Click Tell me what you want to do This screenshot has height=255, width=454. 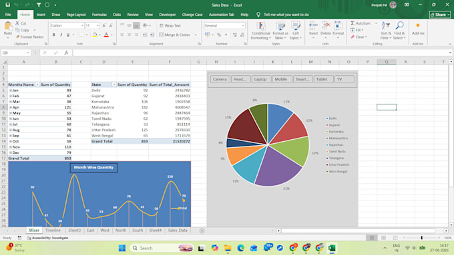pos(286,15)
